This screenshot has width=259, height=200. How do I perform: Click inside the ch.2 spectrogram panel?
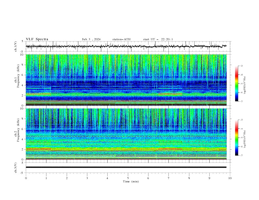coord(126,134)
